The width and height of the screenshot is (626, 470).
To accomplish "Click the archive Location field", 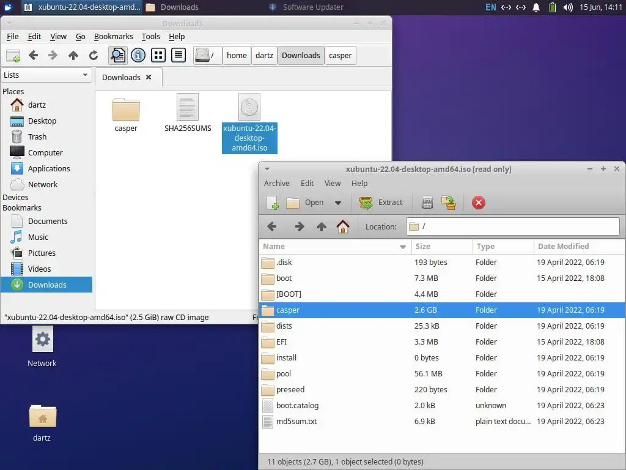I will point(513,226).
